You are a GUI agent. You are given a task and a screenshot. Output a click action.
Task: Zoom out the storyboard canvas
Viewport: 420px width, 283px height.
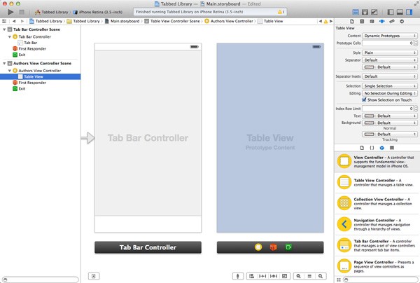point(299,276)
